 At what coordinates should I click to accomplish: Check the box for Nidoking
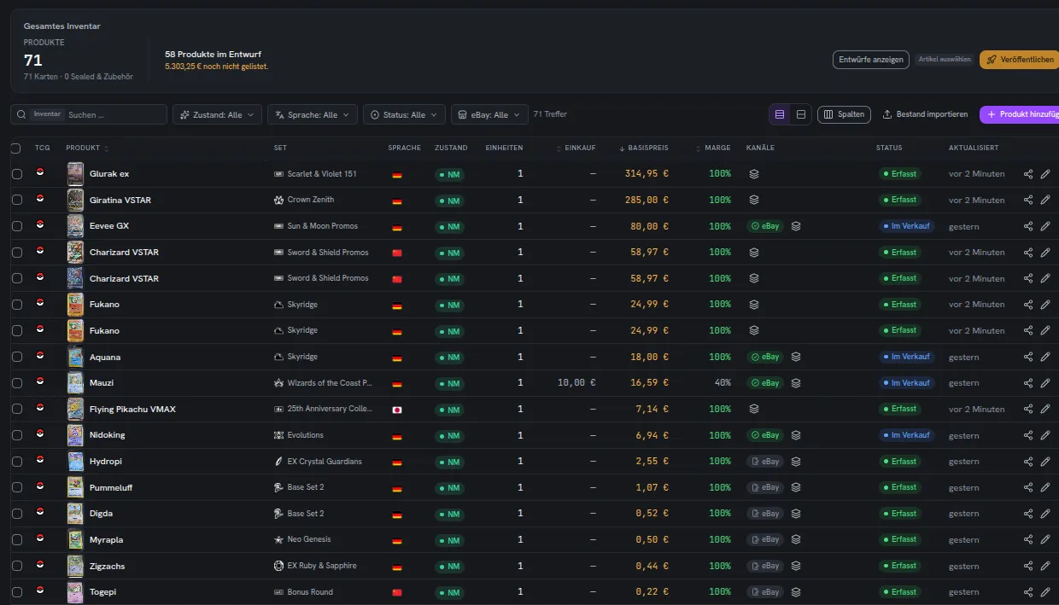coord(17,435)
